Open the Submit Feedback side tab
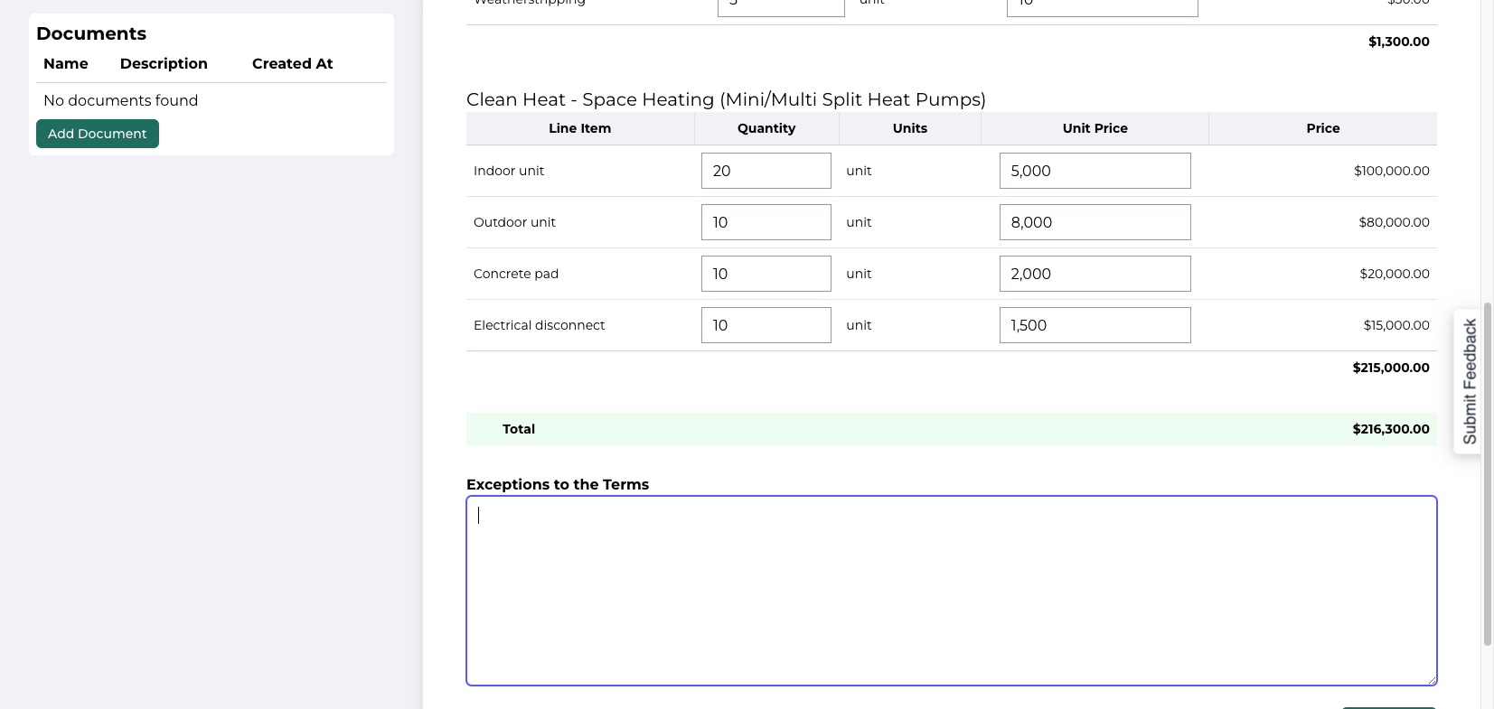The width and height of the screenshot is (1494, 709). coord(1469,381)
